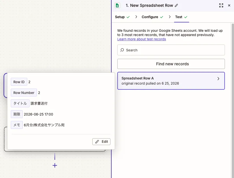Viewport: 234px width, 178px height.
Task: Expand the panel to full screen
Action: [x=221, y=5]
